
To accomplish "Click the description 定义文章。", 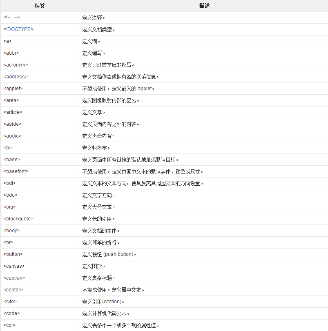I will click(94, 112).
